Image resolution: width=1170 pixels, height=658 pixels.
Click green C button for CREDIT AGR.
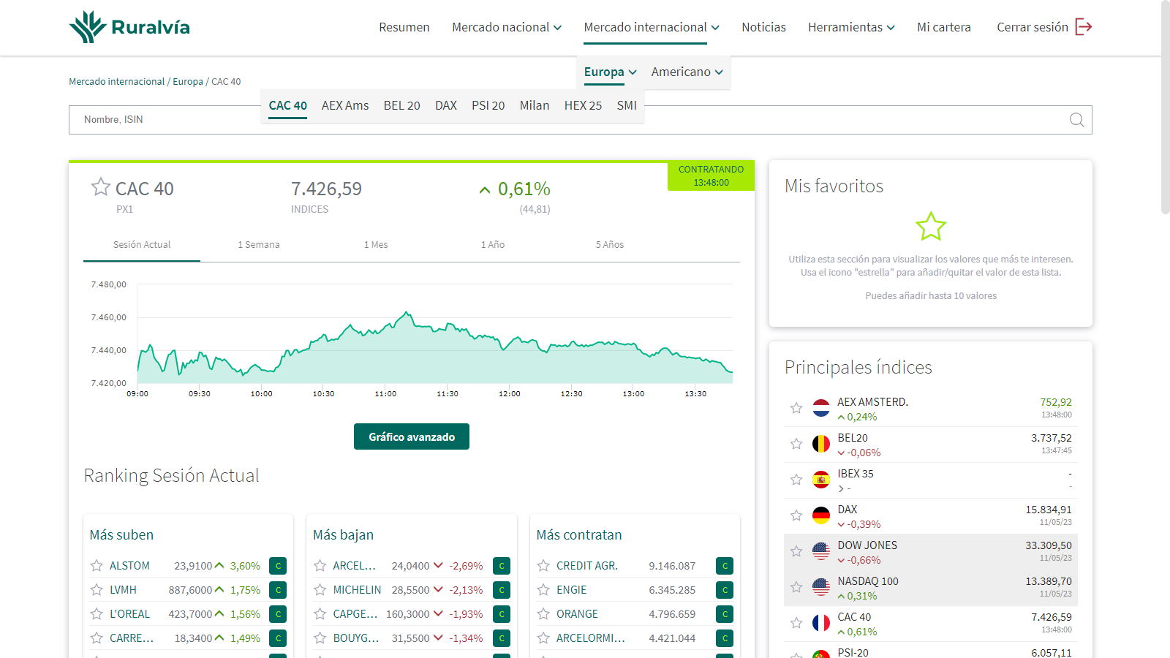725,566
